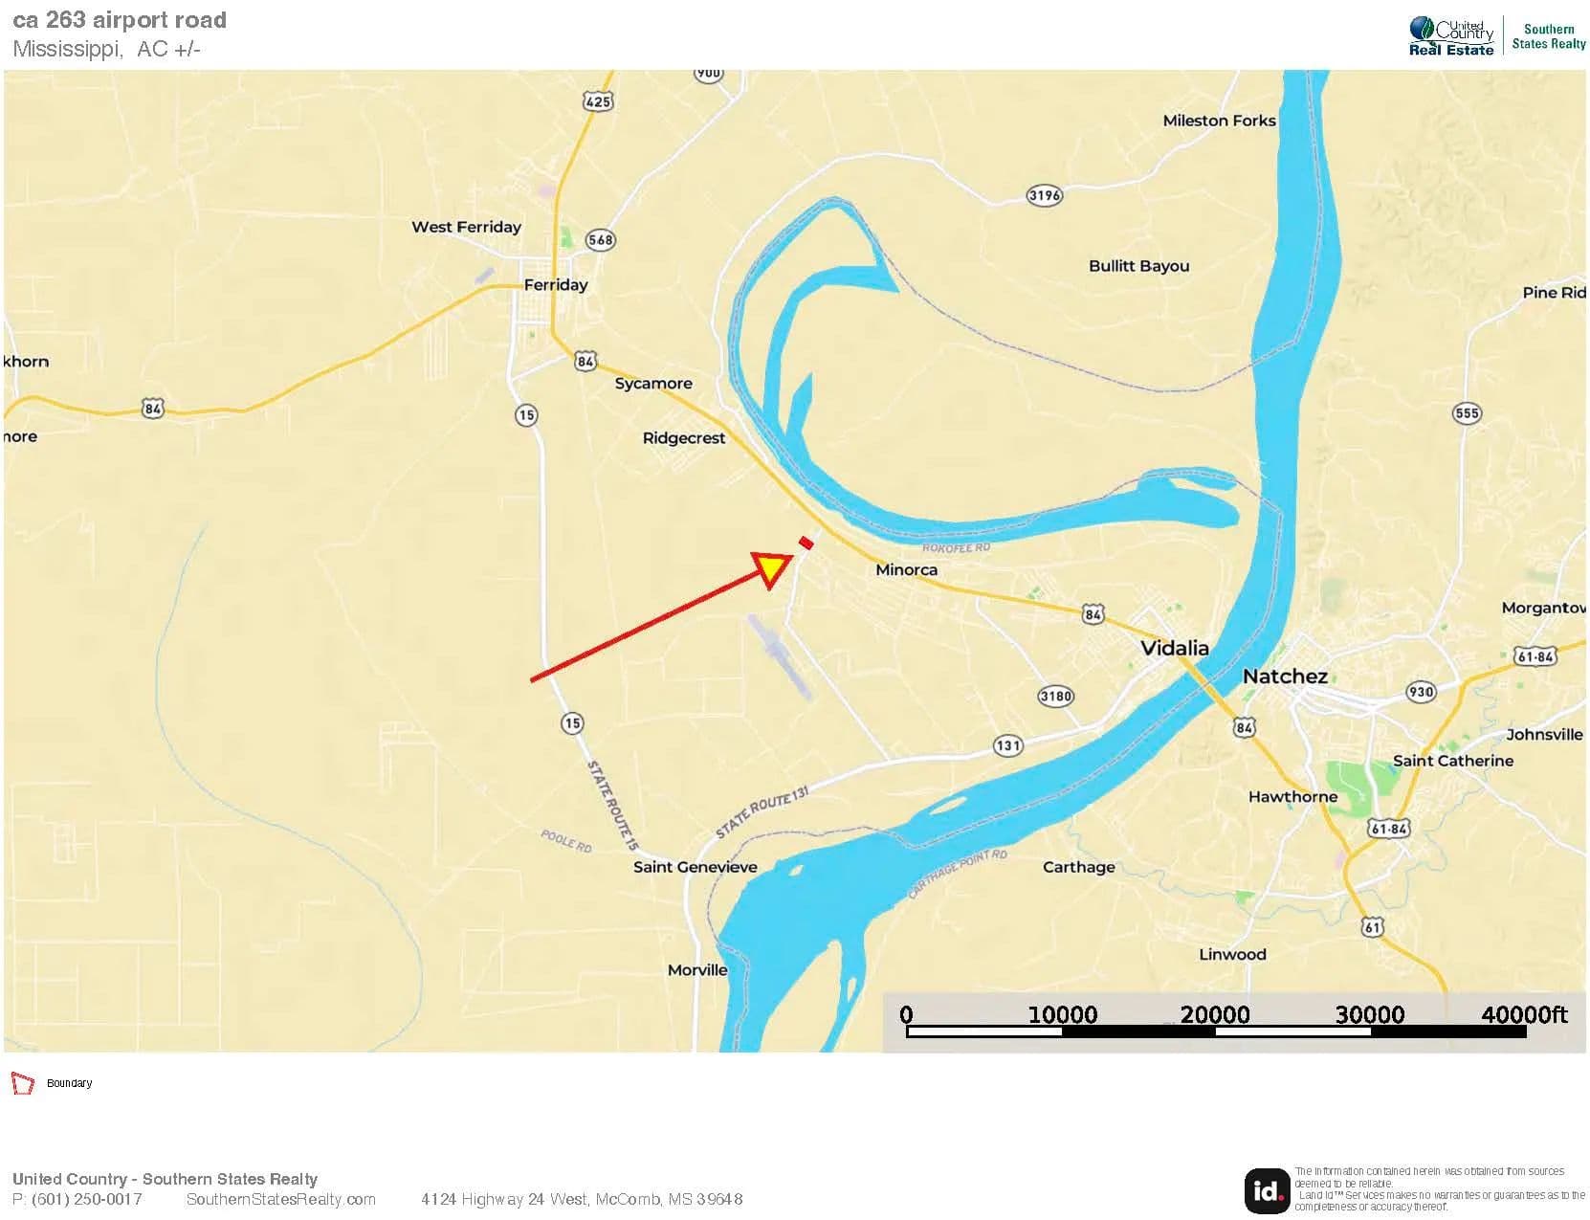Click the red Boundary legend icon
1590x1220 pixels.
[x=22, y=1083]
